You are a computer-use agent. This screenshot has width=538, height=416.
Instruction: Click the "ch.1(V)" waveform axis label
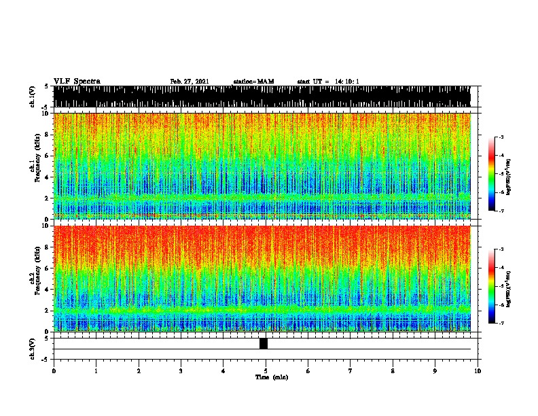tap(33, 97)
